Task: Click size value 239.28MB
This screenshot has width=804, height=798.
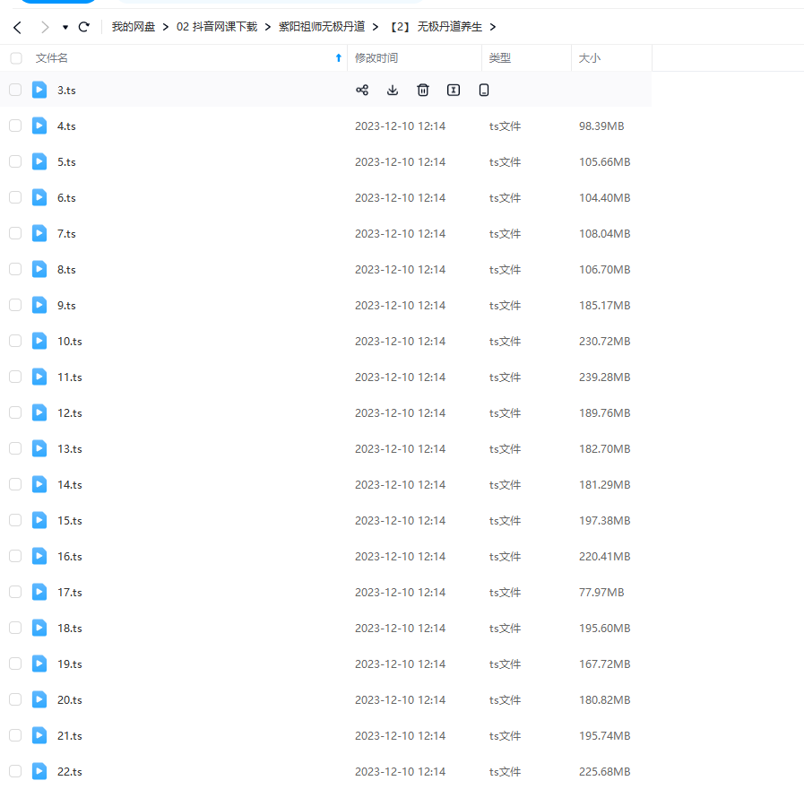Action: 604,377
